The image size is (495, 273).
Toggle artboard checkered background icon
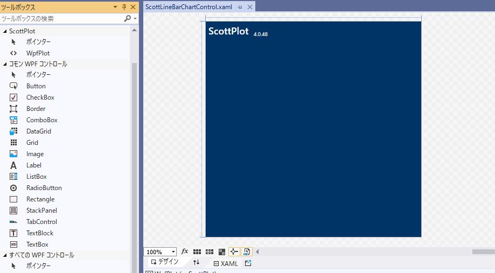tap(222, 251)
